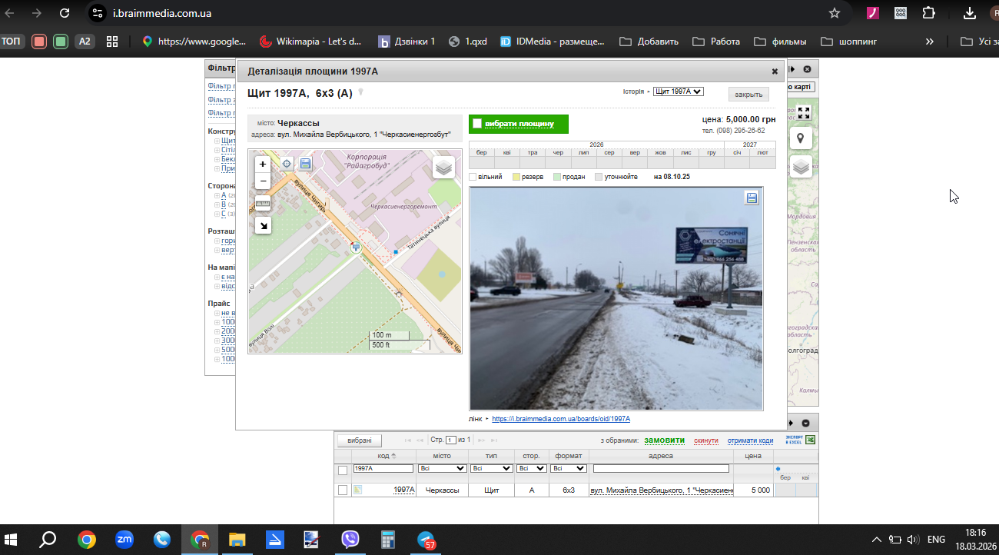Save the billboard photo via its disk icon
This screenshot has height=555, width=999.
[x=752, y=198]
